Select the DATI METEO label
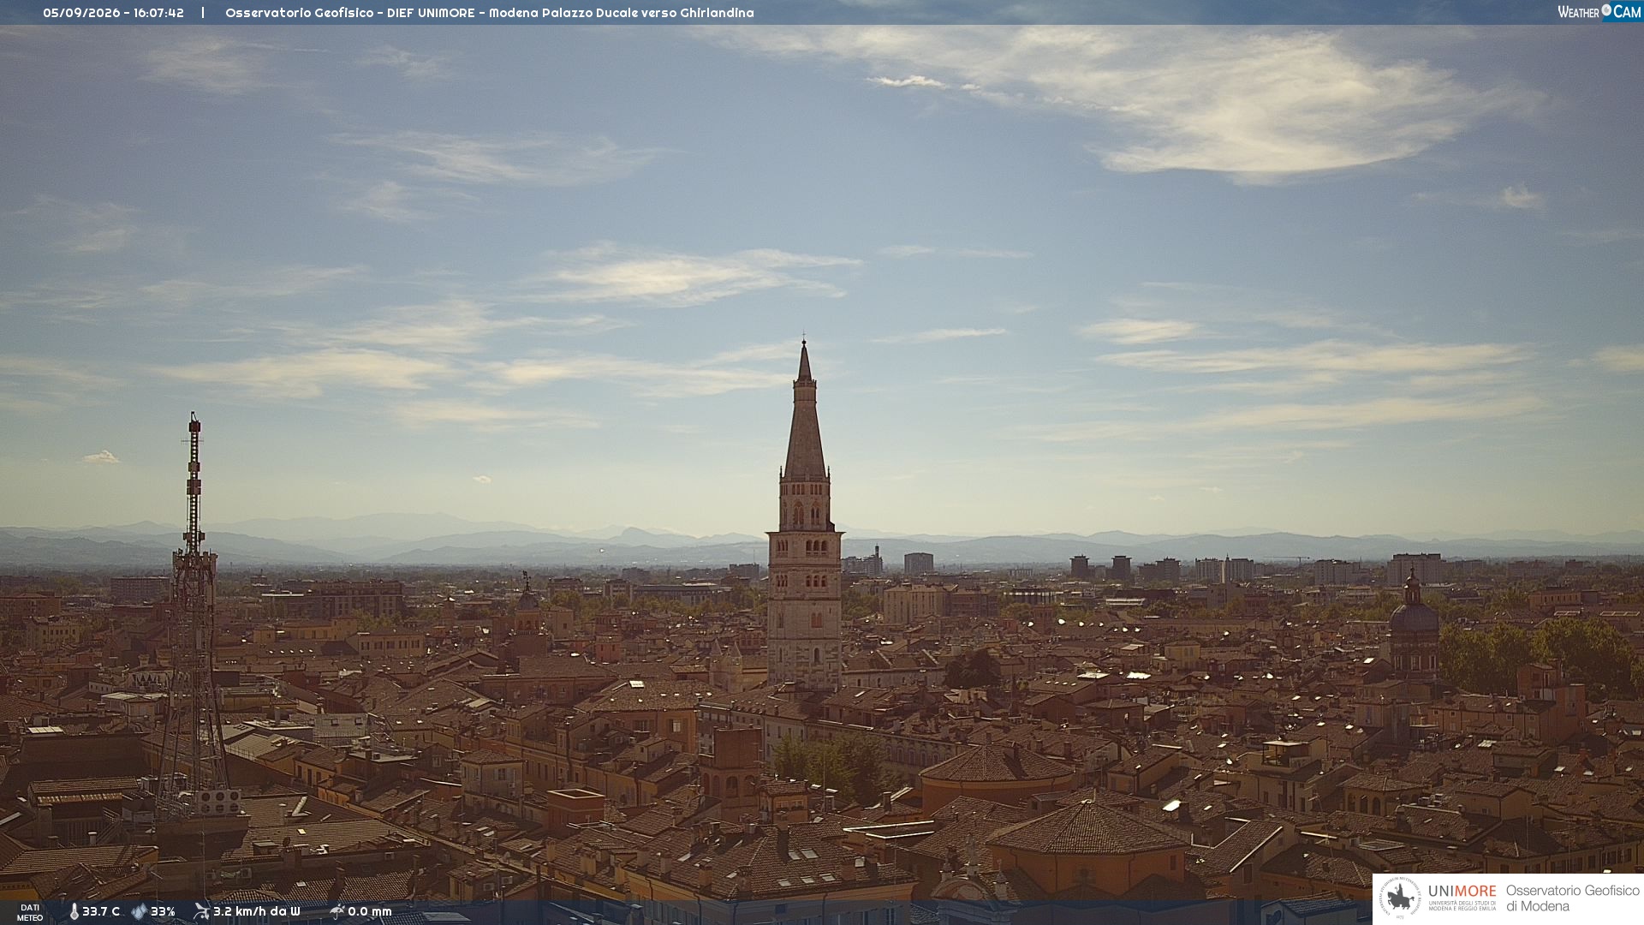 pos(30,912)
